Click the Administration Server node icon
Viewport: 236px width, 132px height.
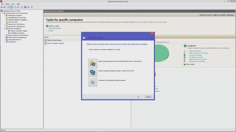4,13
